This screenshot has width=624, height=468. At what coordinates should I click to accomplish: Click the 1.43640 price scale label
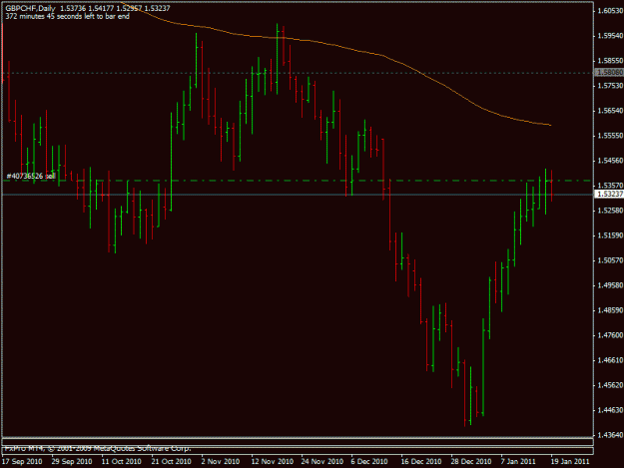[x=610, y=435]
